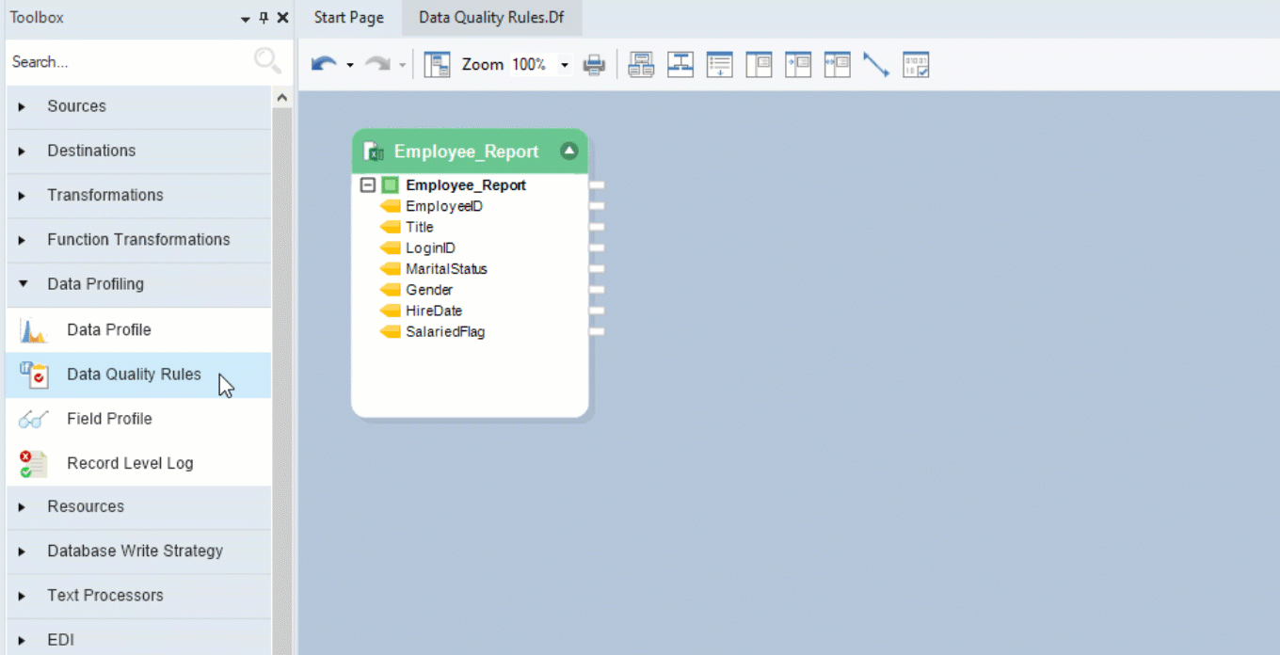Click the Toolbox Search input field

(130, 62)
